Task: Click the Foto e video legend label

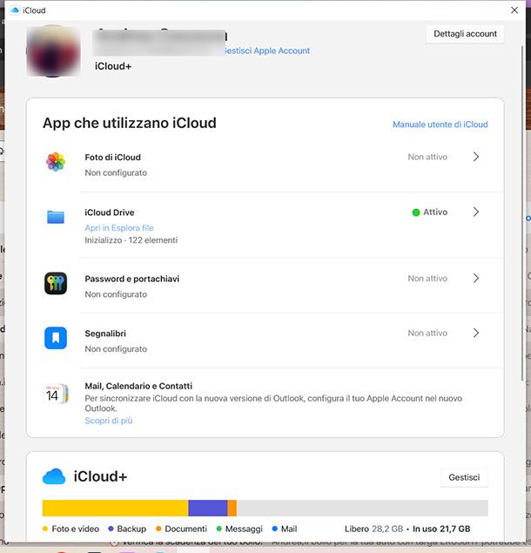Action: pyautogui.click(x=75, y=529)
